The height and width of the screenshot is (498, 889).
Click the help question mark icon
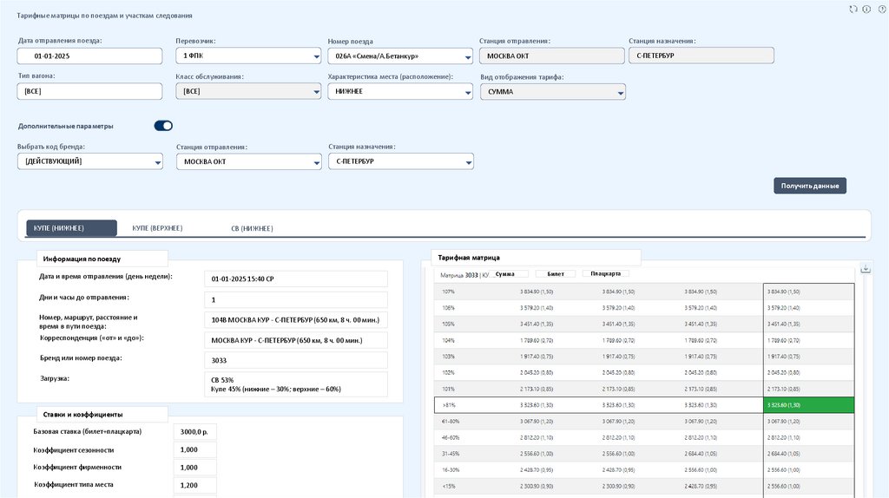coord(881,9)
